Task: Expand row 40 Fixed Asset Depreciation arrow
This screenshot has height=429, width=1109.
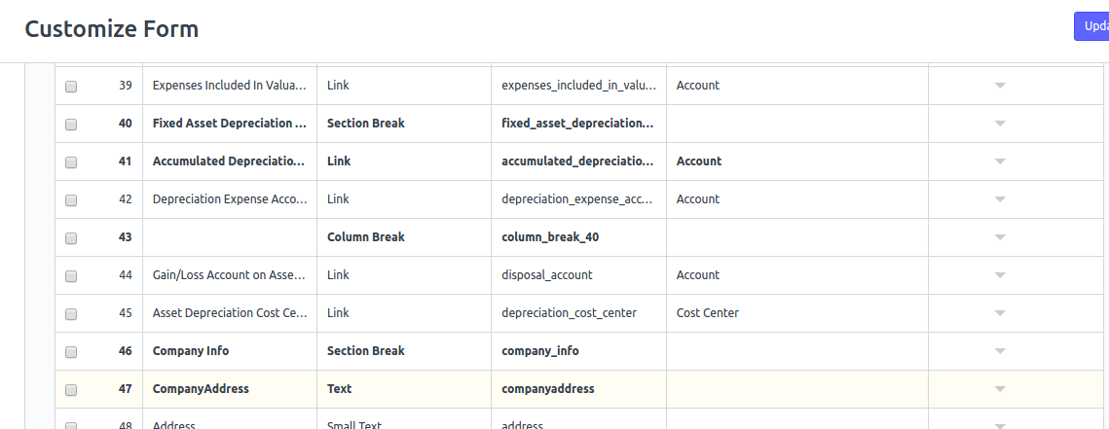Action: point(999,124)
